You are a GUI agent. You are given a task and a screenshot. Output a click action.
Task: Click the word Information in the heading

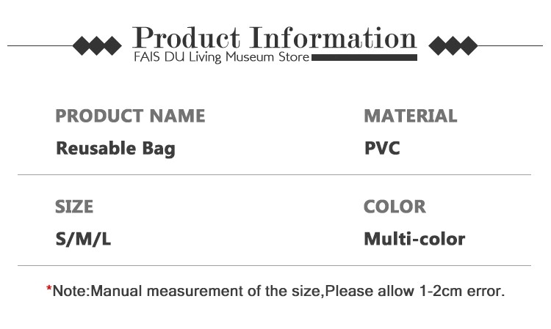(x=334, y=37)
